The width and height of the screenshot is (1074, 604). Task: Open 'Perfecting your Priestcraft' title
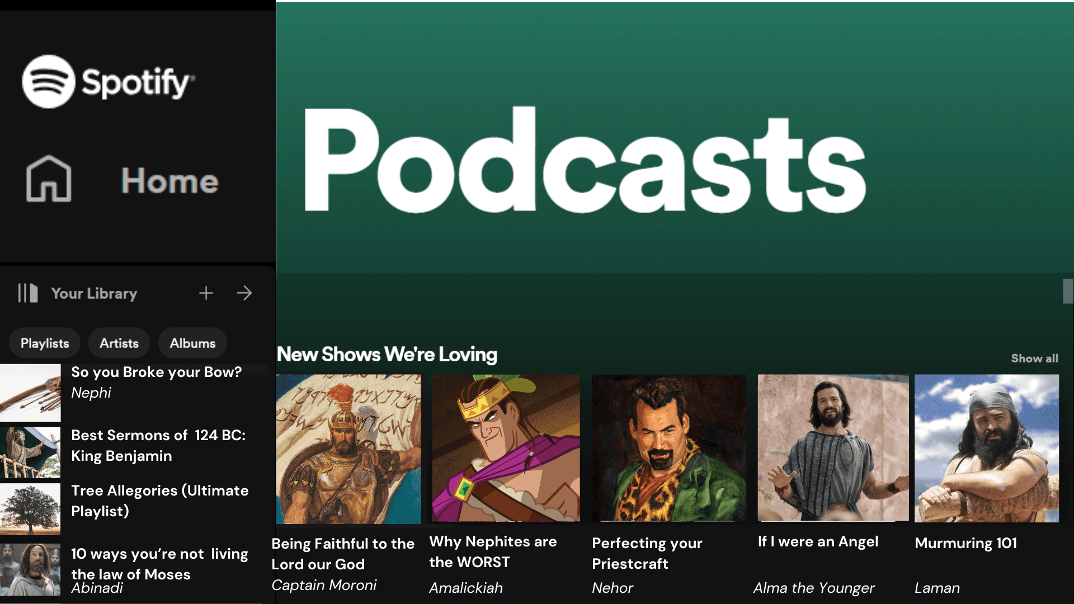(647, 553)
